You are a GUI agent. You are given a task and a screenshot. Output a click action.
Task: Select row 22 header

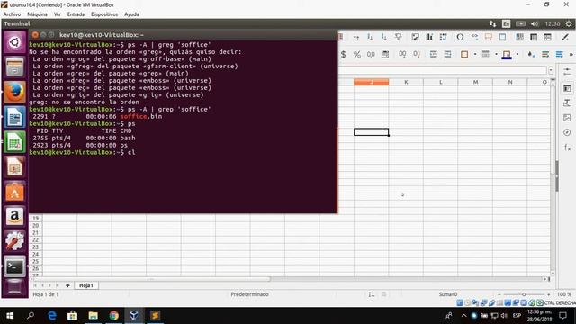tap(36, 240)
